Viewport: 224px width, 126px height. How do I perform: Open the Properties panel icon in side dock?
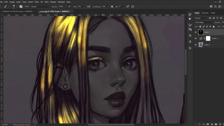pos(190,48)
